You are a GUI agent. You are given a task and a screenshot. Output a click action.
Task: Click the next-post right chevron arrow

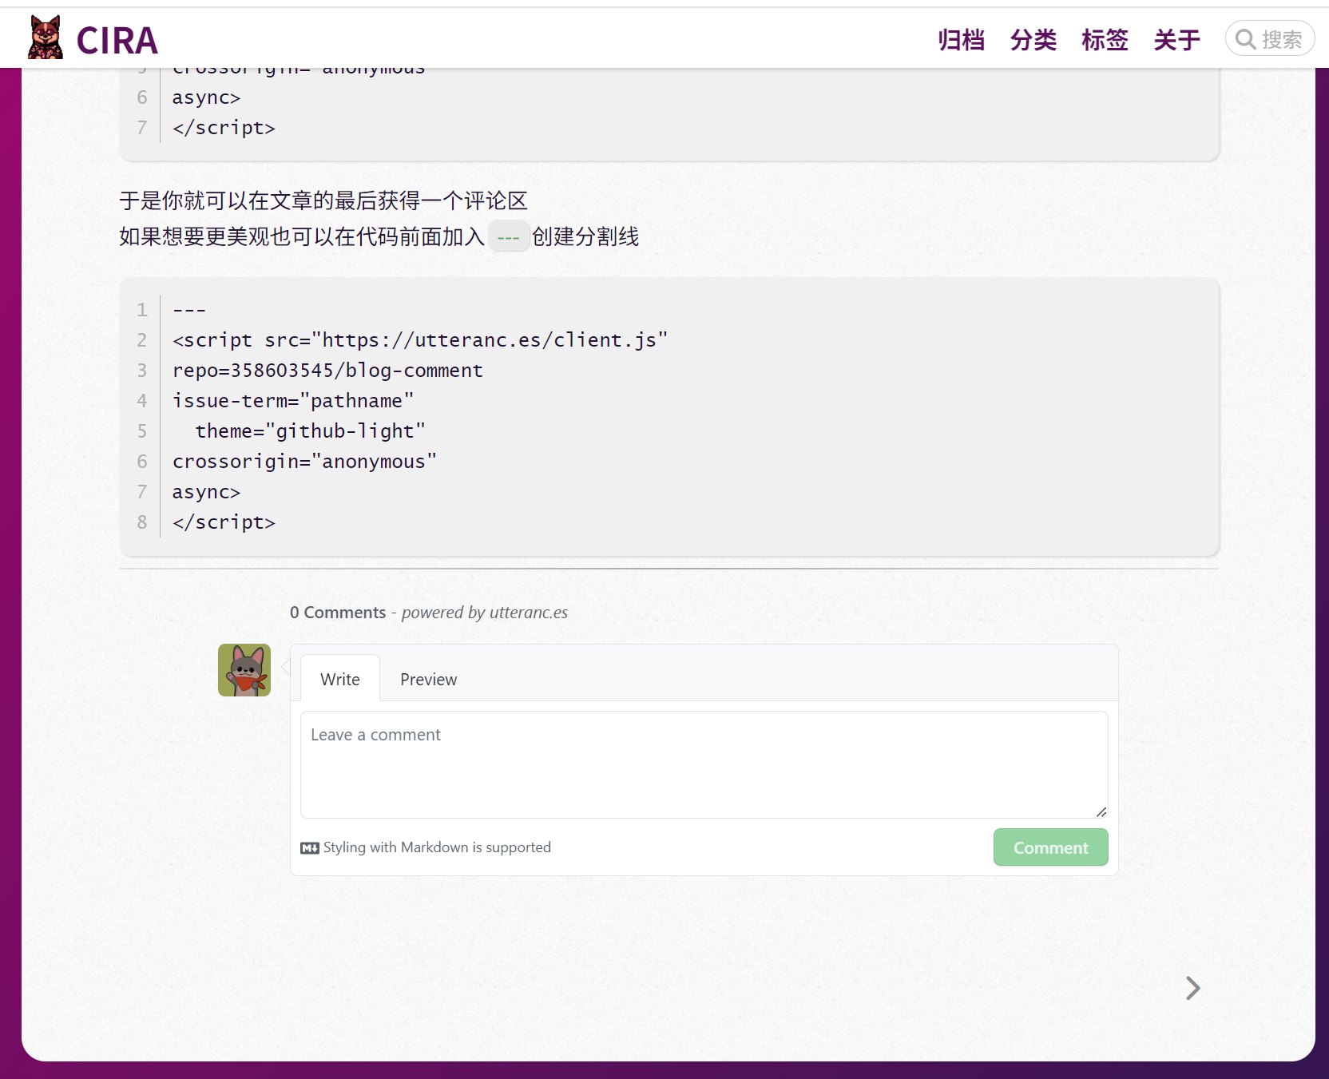click(1192, 988)
